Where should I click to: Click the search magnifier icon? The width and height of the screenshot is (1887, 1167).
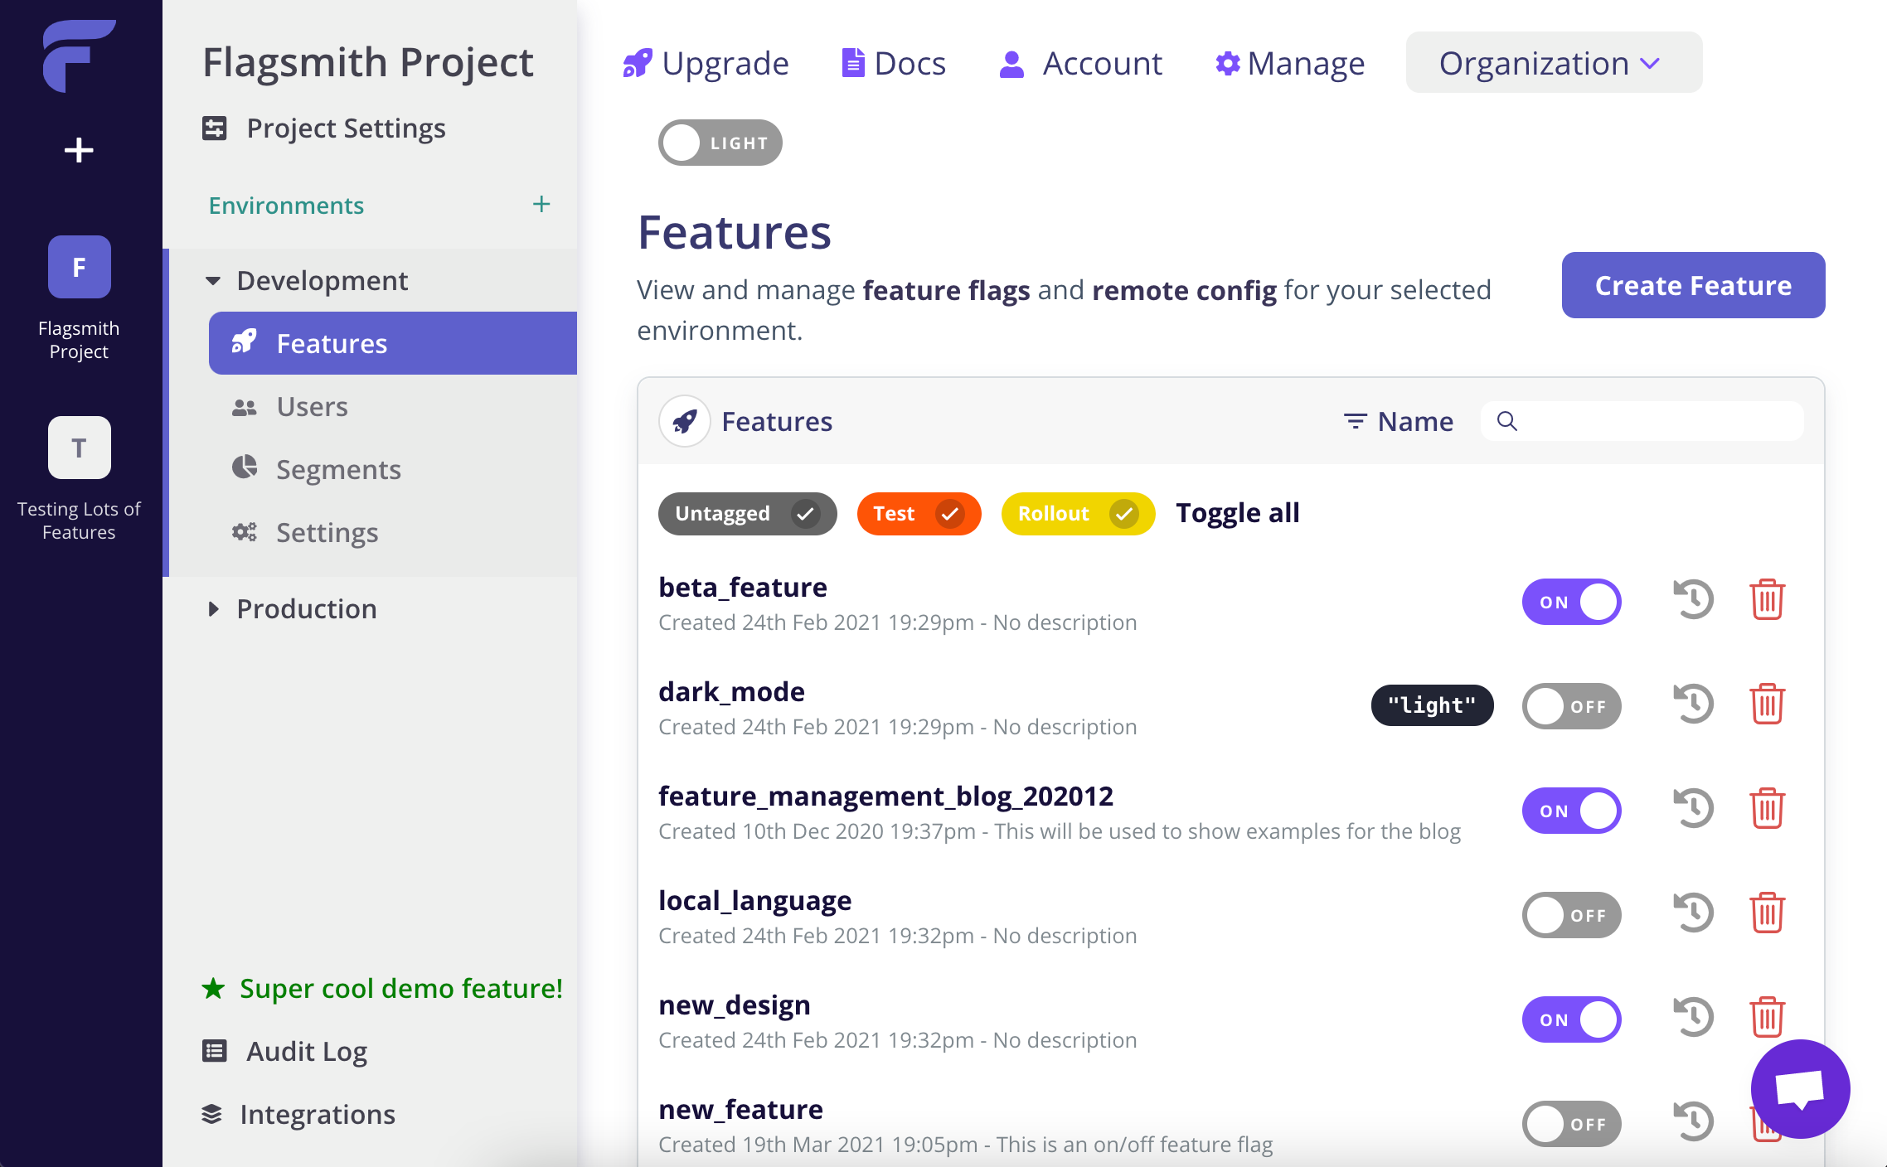coord(1506,421)
